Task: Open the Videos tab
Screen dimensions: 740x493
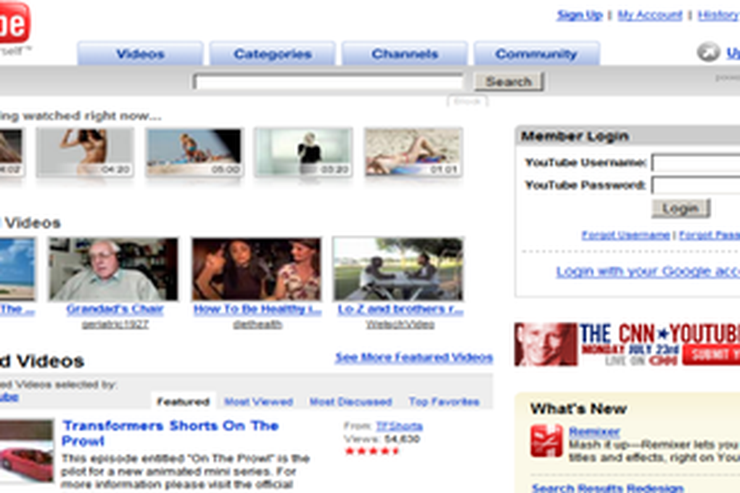Action: click(140, 54)
